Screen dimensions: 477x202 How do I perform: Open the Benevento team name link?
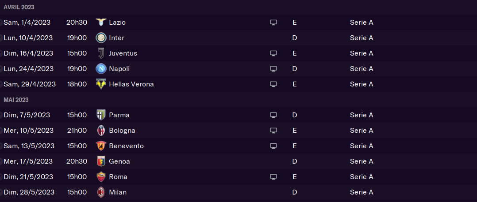coord(126,146)
